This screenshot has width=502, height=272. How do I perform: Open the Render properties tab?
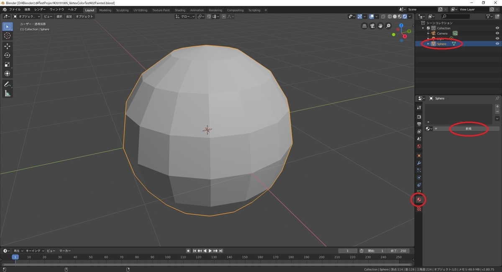(419, 117)
